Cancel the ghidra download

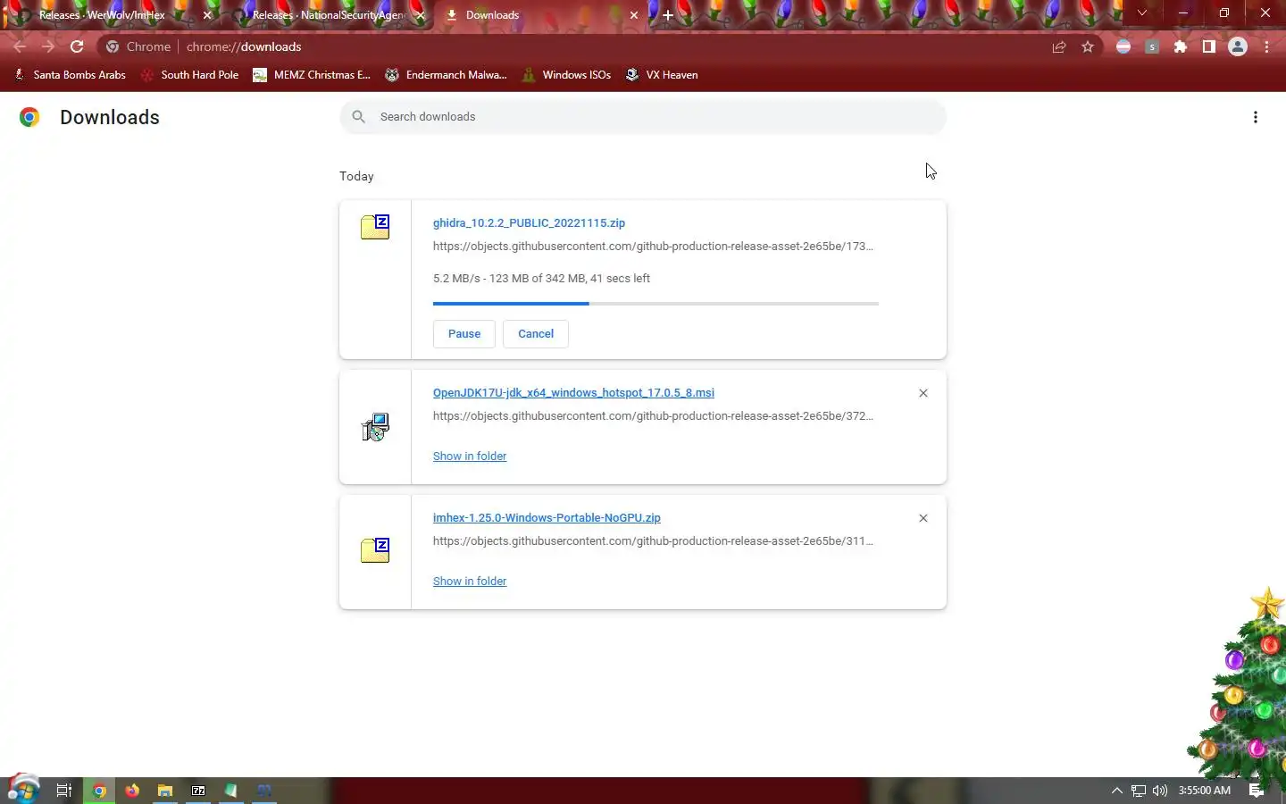pos(536,334)
